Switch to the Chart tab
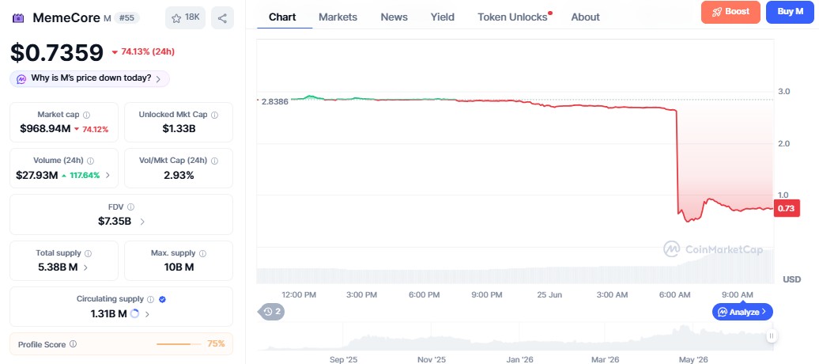This screenshot has width=819, height=364. coord(282,17)
